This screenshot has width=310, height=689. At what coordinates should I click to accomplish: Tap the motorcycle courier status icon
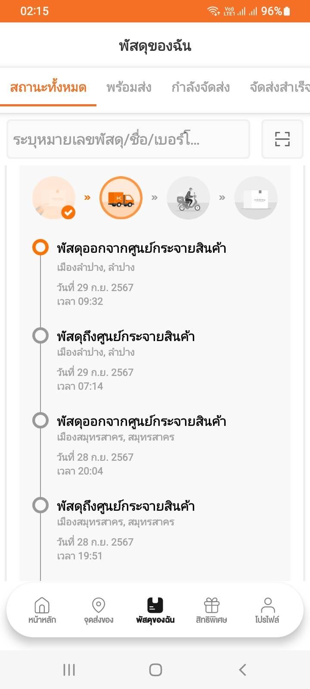188,198
